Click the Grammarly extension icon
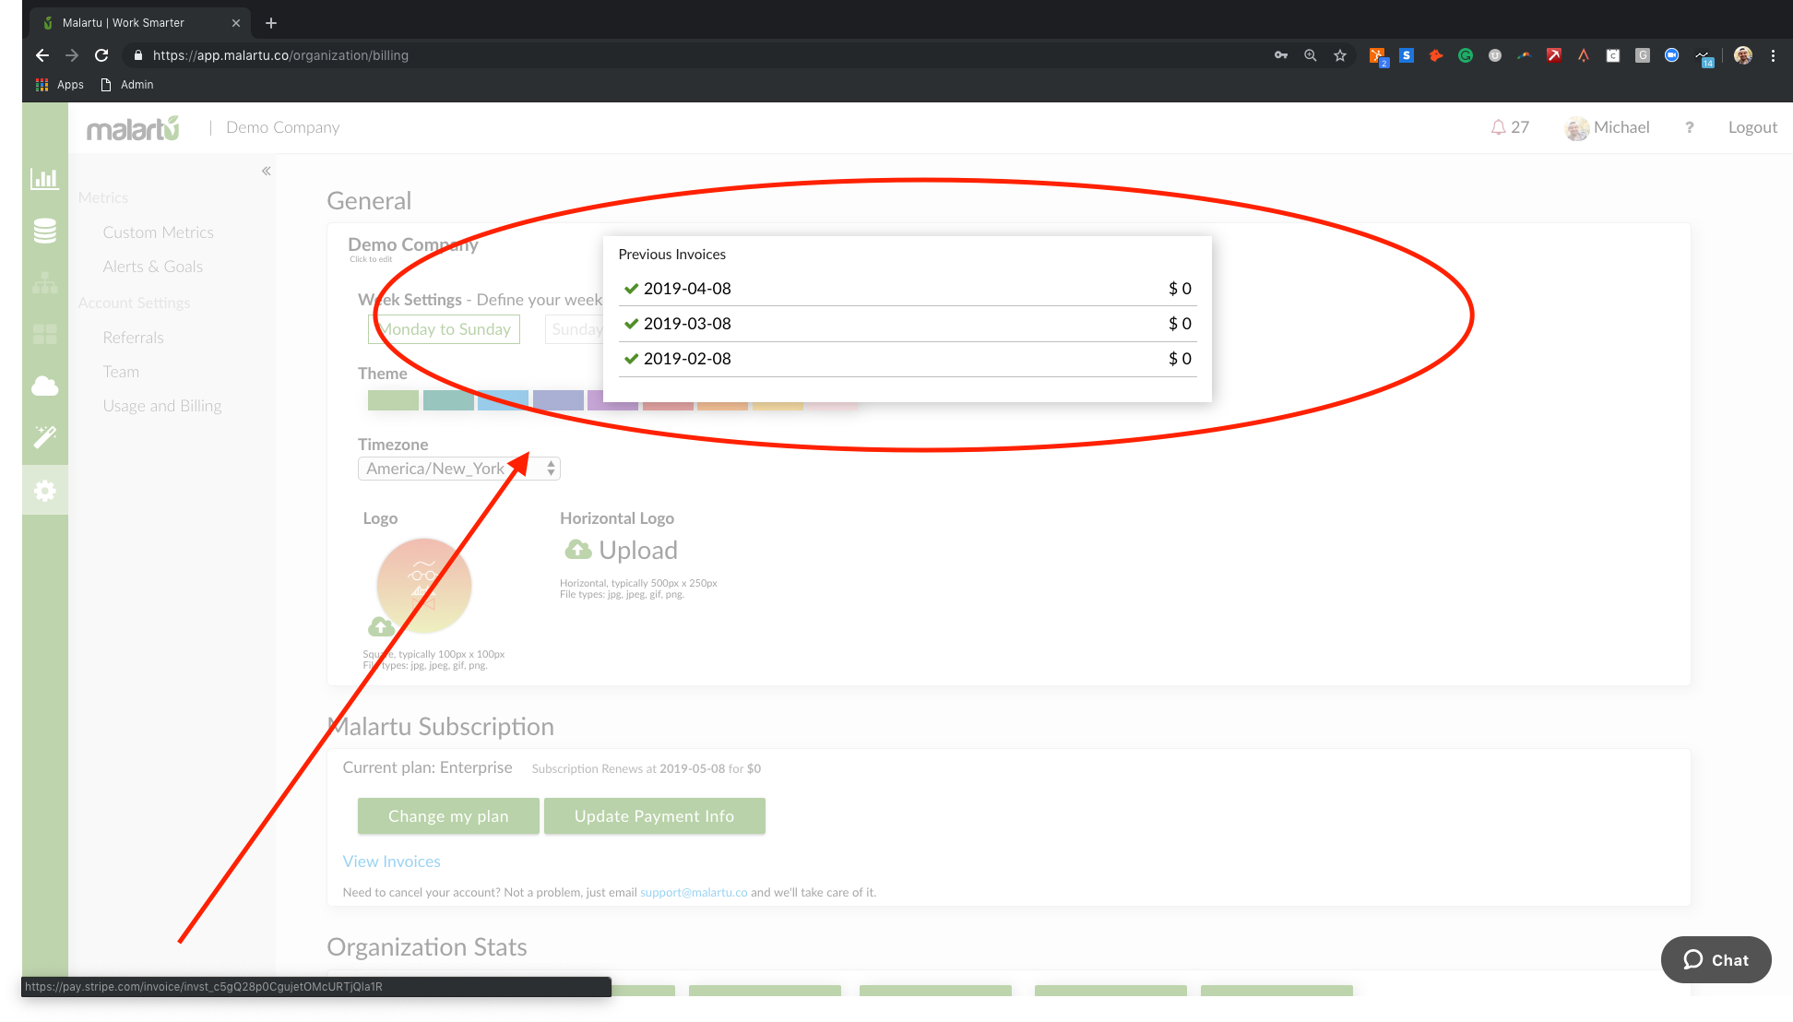This screenshot has width=1793, height=1022. (x=1465, y=55)
